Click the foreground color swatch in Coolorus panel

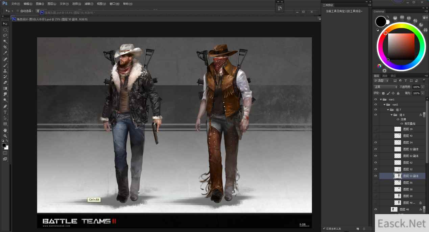[381, 21]
